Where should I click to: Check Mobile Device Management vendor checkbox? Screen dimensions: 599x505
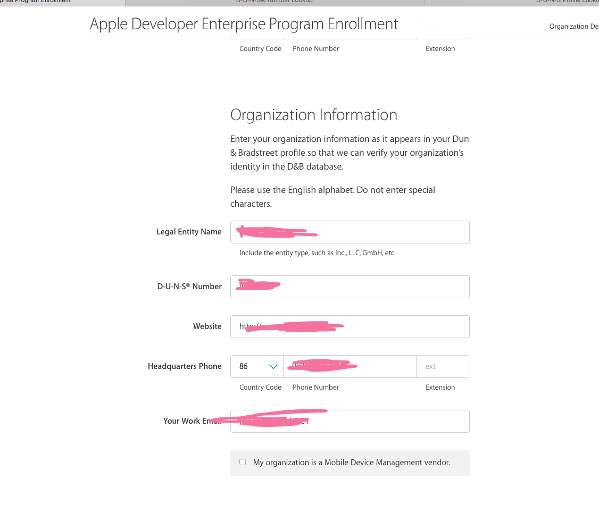pyautogui.click(x=243, y=462)
